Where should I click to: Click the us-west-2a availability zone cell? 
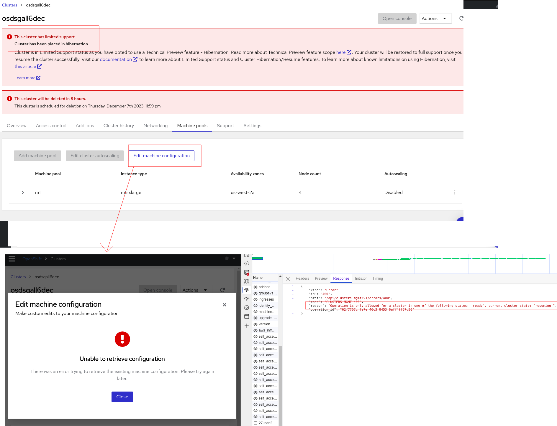click(243, 193)
